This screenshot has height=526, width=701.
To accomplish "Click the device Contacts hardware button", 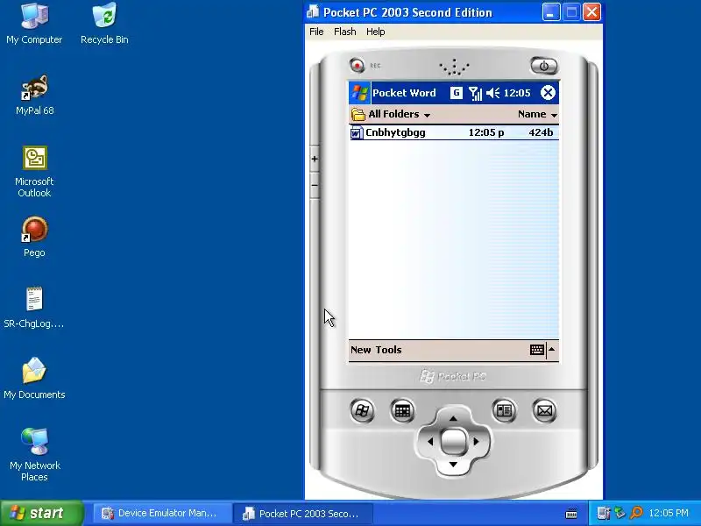I will [505, 410].
